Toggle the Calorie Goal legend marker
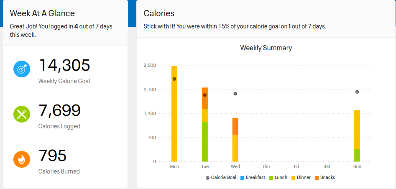This screenshot has width=396, height=189. pos(208,178)
